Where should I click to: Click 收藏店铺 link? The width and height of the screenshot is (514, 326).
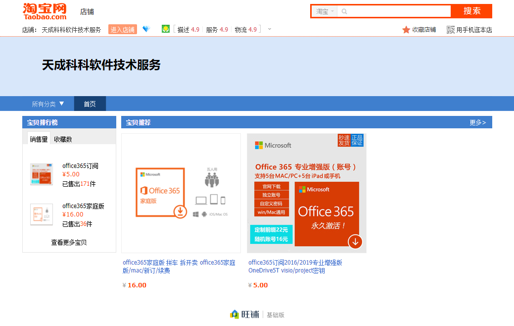click(x=424, y=30)
